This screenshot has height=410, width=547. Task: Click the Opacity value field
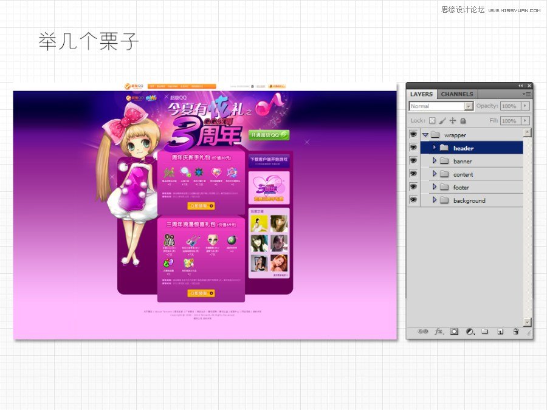510,106
